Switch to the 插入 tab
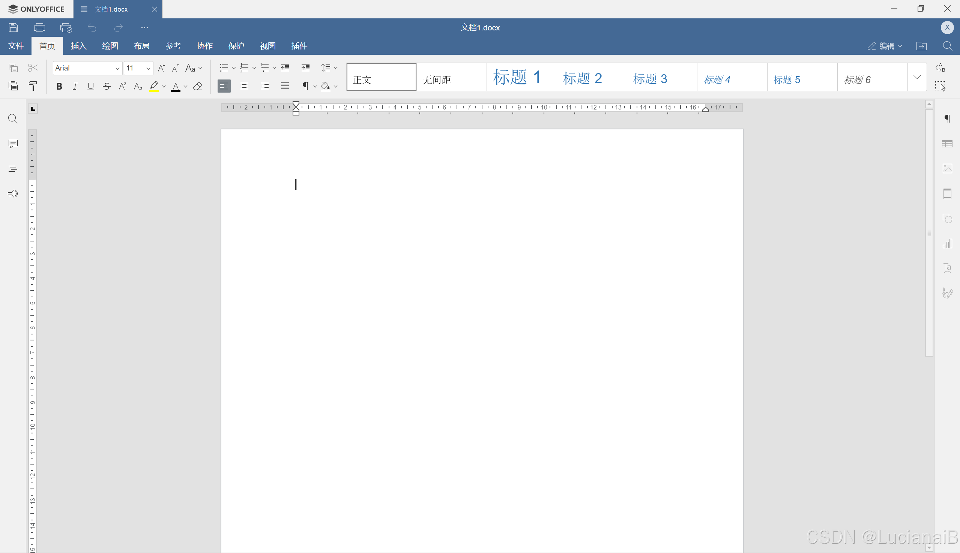 pyautogui.click(x=79, y=46)
